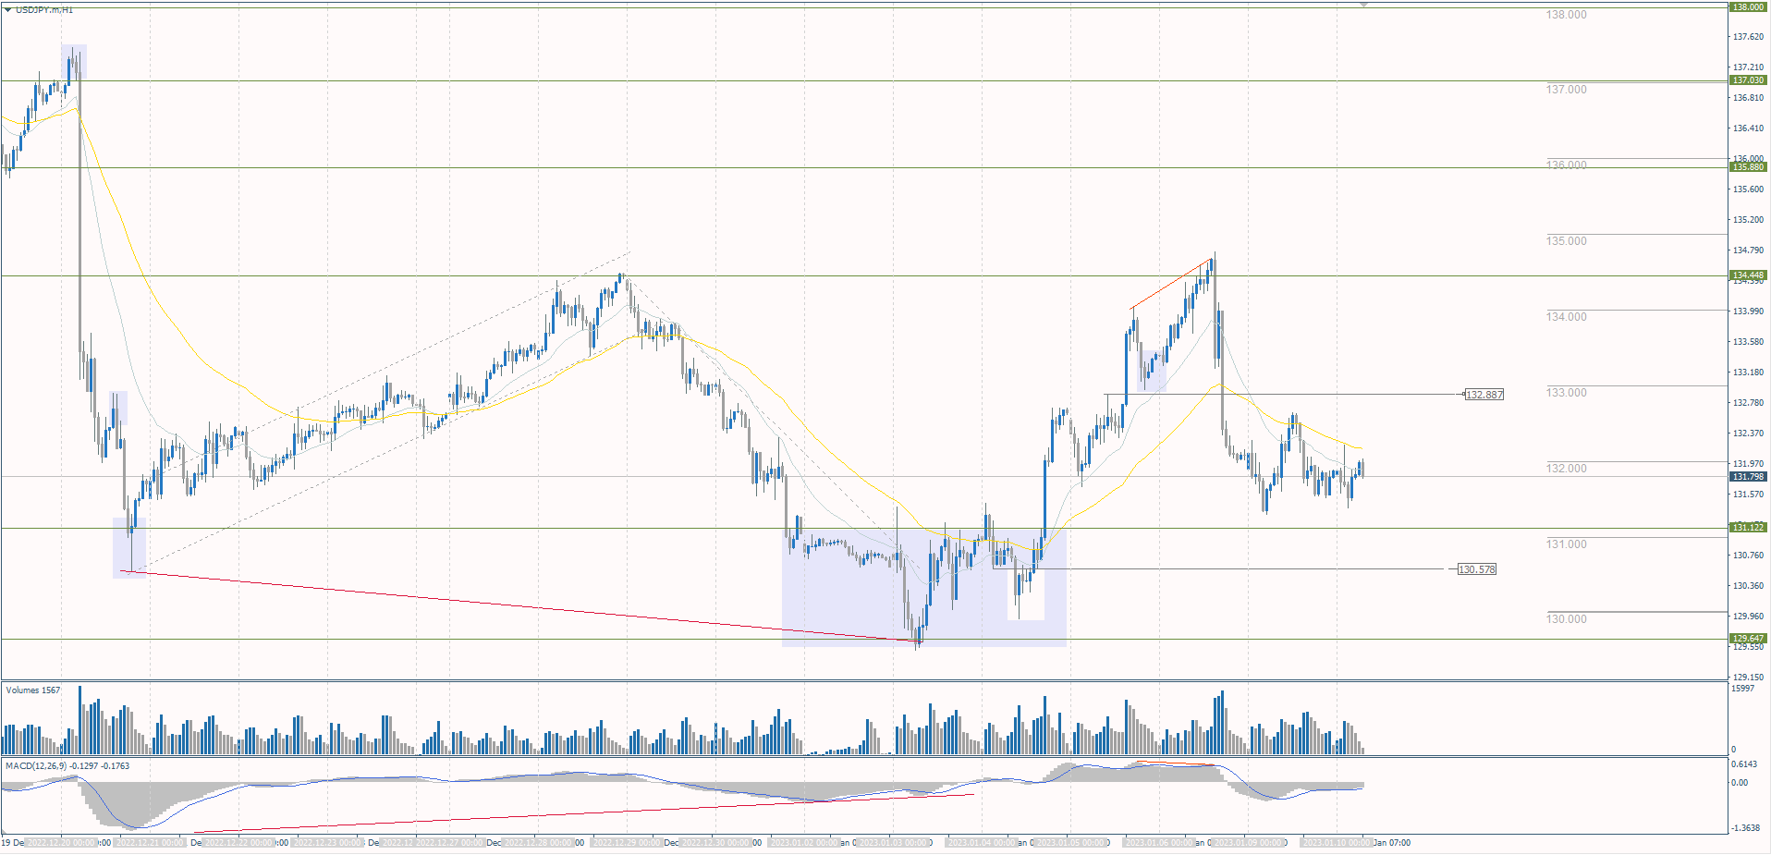Click the 0.6143 MACD scale value

click(x=1745, y=764)
